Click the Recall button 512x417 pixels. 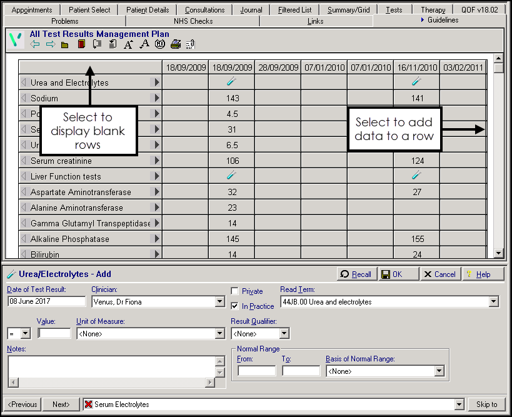[x=356, y=274]
